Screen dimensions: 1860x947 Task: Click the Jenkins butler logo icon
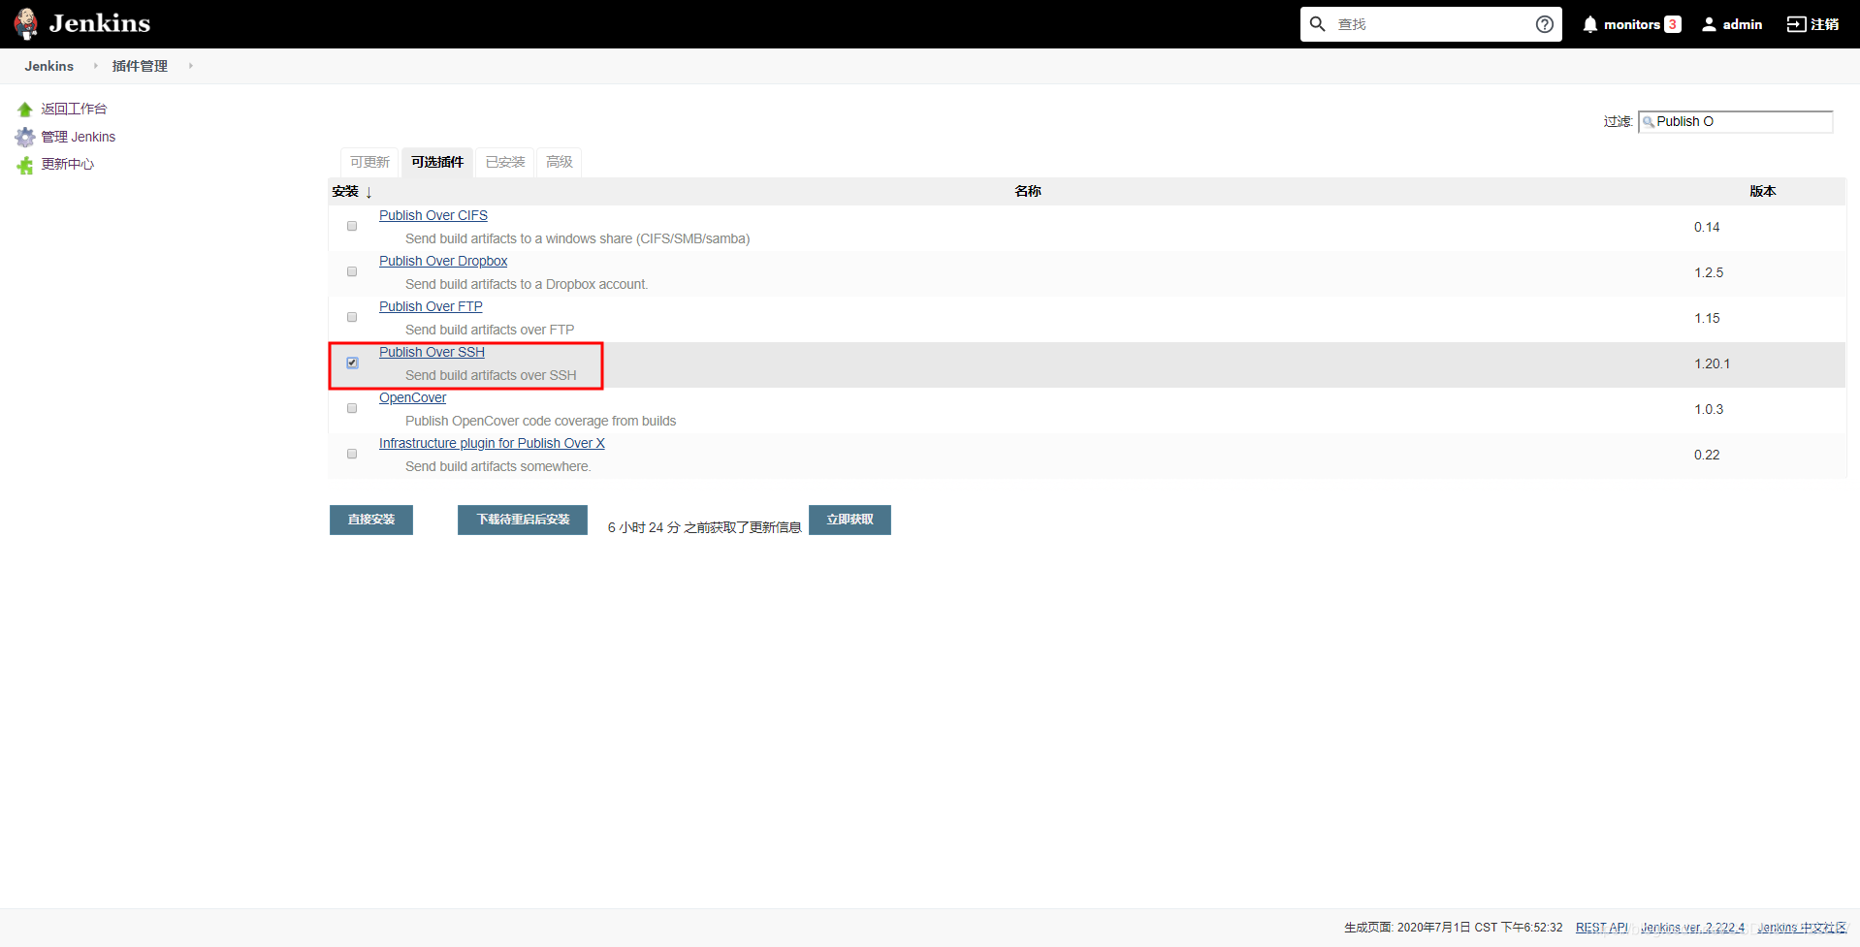click(x=26, y=23)
